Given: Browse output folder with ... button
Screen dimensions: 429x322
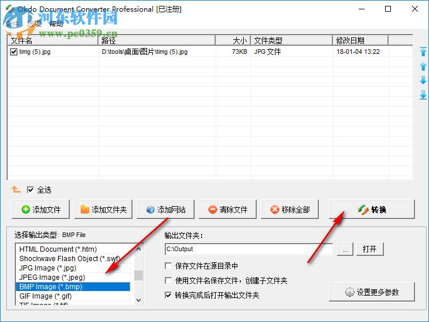Looking at the screenshot, I should coord(345,249).
